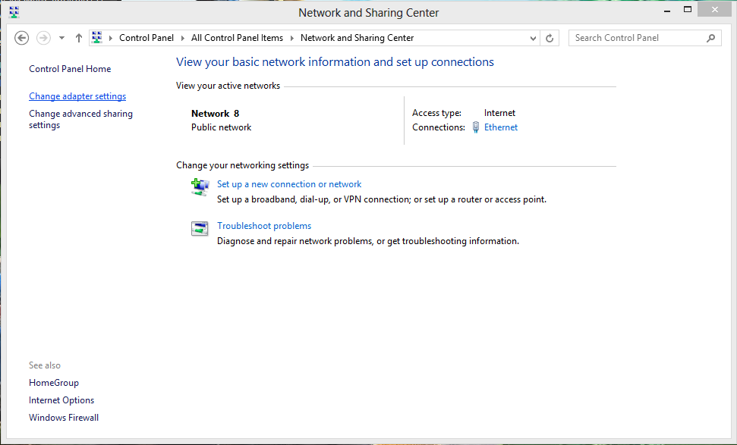The width and height of the screenshot is (737, 445).
Task: Click the Refresh button in address bar
Action: (550, 38)
